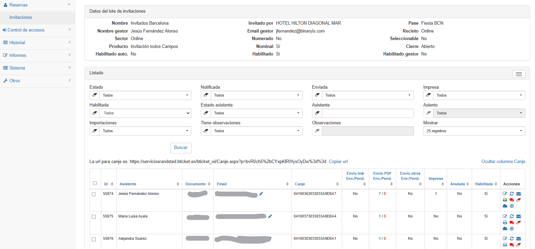Clear the Impresa filter with eraser button
Image resolution: width=535 pixels, height=249 pixels.
tap(428, 95)
